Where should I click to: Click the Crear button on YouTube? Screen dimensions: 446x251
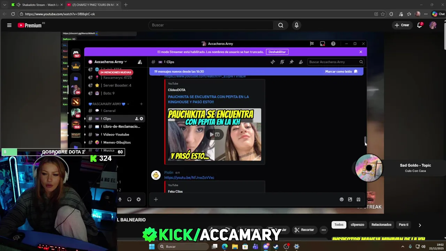[x=402, y=25]
